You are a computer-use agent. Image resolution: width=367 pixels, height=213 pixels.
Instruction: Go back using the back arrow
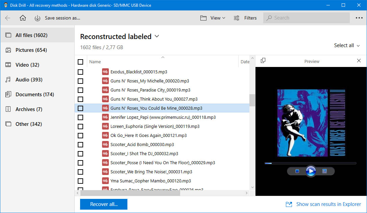8,18
